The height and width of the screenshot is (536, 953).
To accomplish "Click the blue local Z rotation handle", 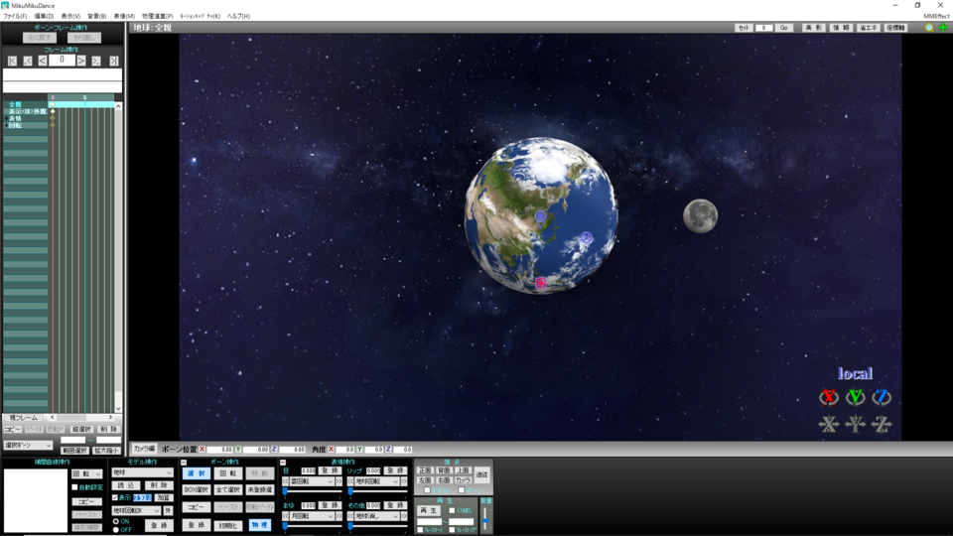I will coord(882,397).
